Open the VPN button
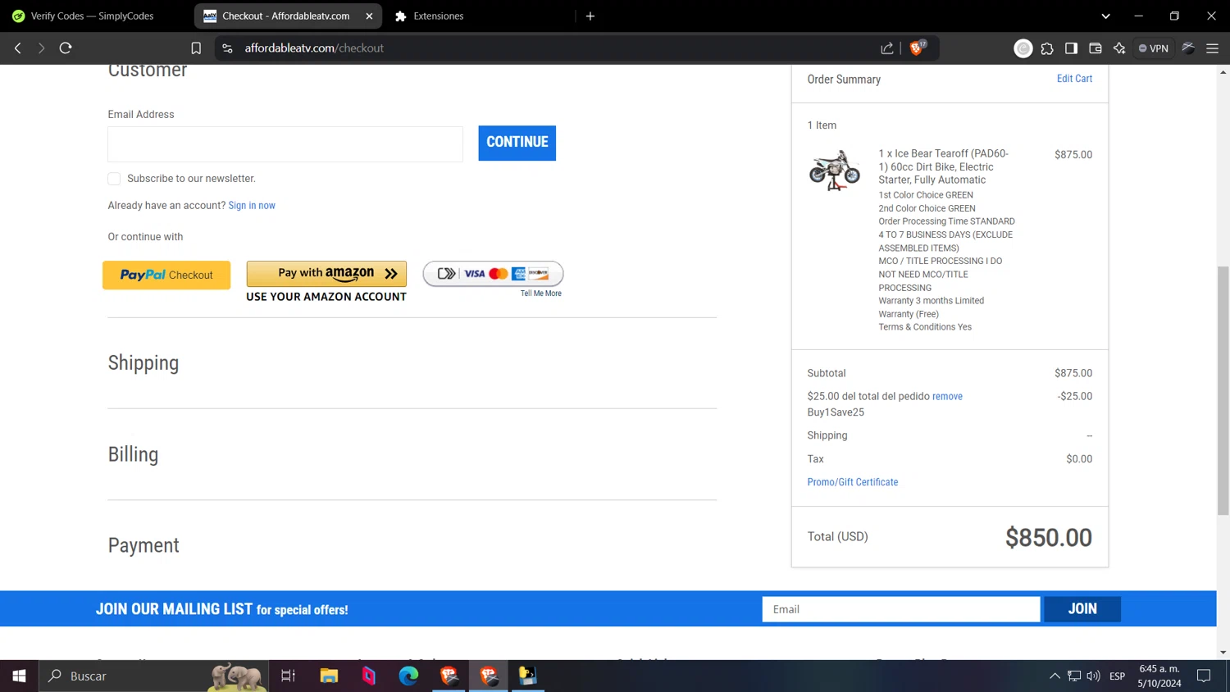Screen dimensions: 1230x692 pos(1154,48)
